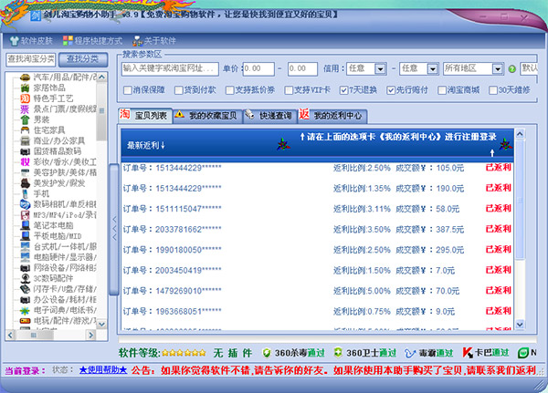
Task: Toggle the 消保保障 checkbox
Action: coord(128,90)
